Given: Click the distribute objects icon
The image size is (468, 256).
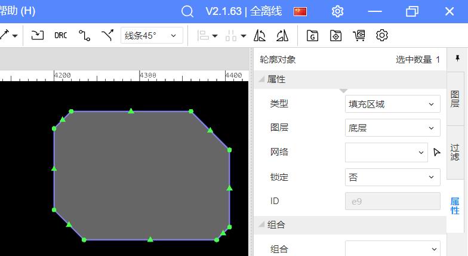Looking at the screenshot, I should pos(231,35).
